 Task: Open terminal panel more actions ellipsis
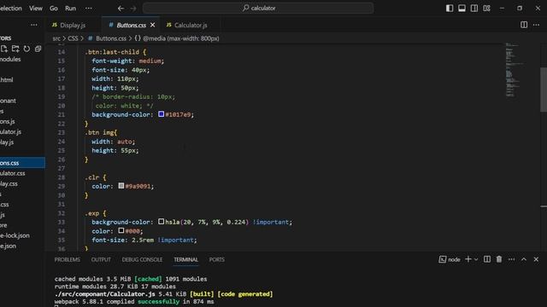(511, 259)
